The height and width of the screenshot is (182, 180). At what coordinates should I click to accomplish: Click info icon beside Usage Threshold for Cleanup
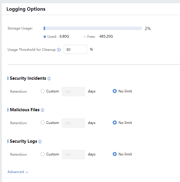59,50
